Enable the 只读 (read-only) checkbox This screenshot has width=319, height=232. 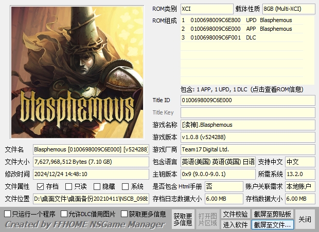click(x=69, y=187)
